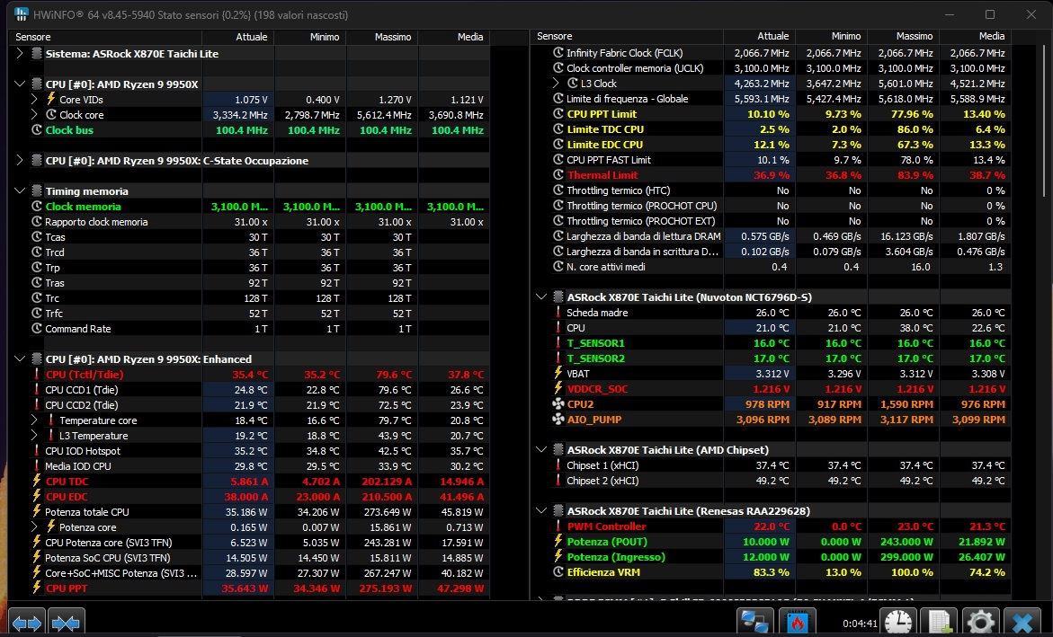This screenshot has height=637, width=1053.
Task: Click the 0:04:41 elapsed time readout
Action: pos(860,624)
